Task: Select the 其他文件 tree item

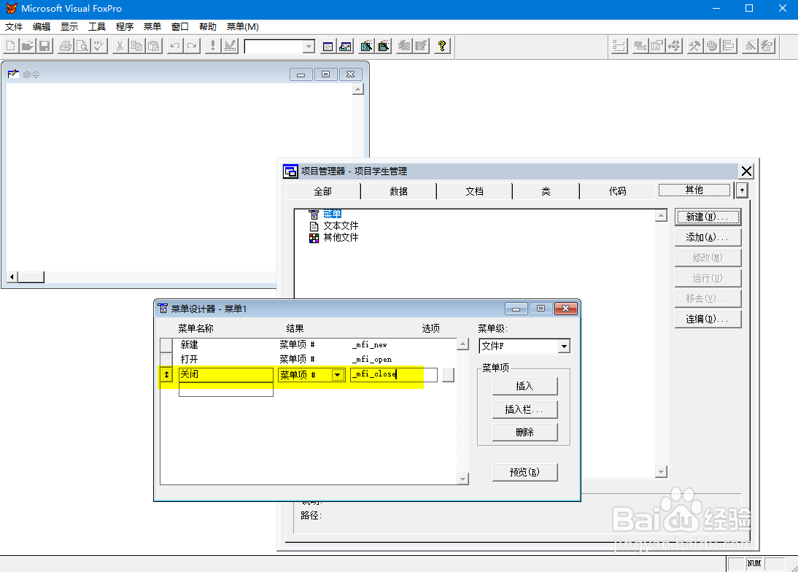Action: coord(341,237)
